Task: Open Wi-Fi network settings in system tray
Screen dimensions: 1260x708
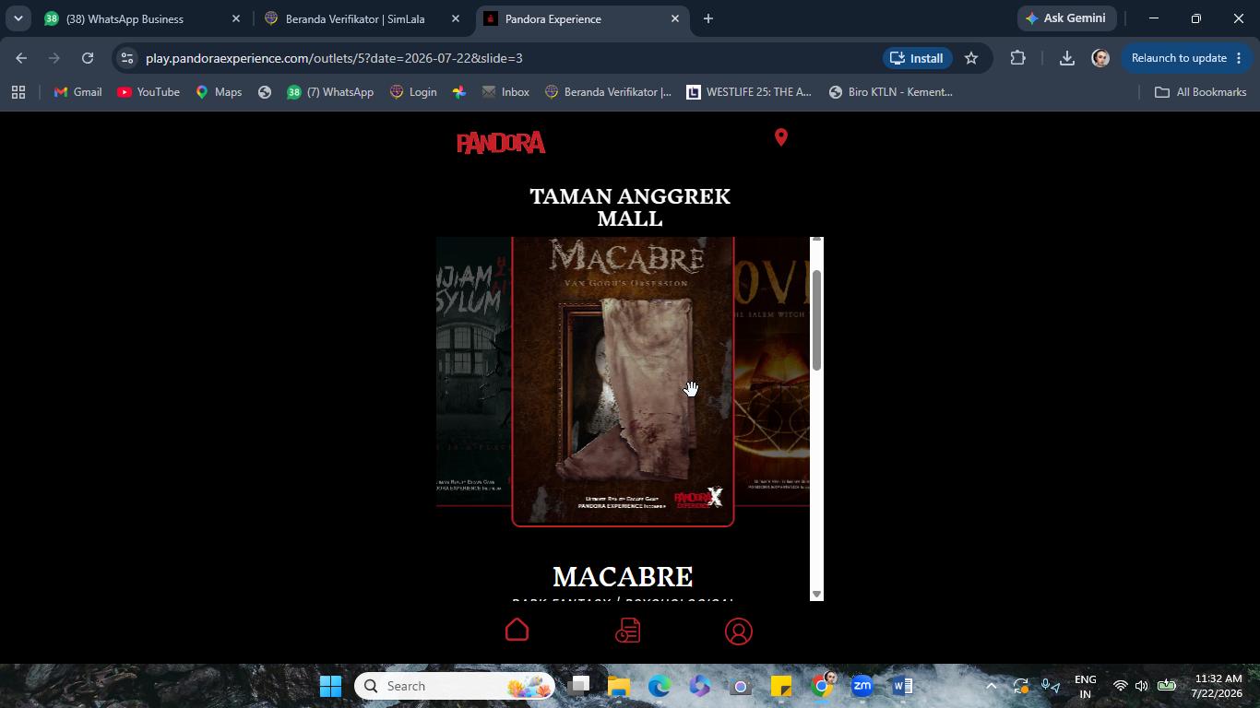Action: click(1120, 686)
